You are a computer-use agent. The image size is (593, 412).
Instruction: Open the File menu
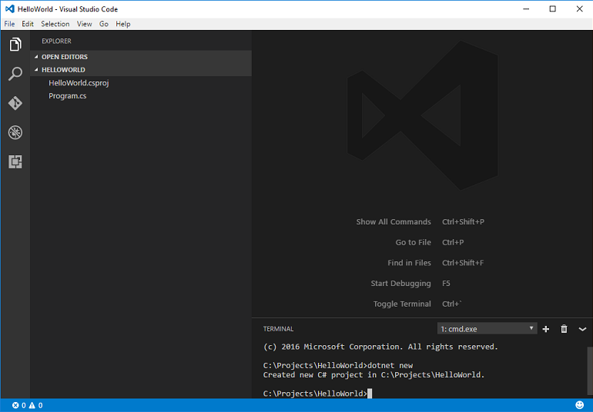tap(9, 24)
